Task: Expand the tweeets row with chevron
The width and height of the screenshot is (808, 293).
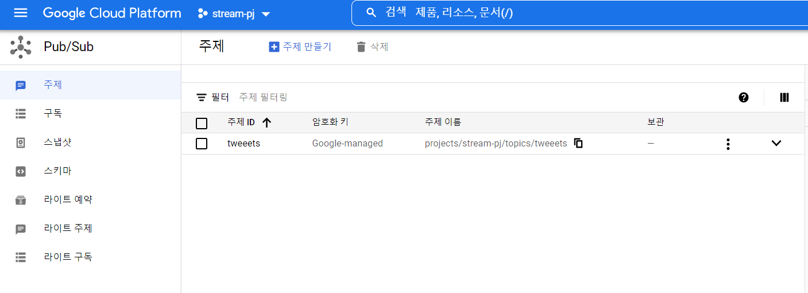Action: tap(776, 144)
